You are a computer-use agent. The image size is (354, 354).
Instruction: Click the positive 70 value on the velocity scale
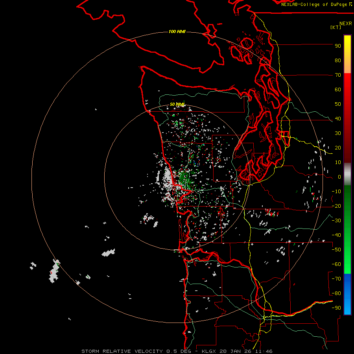[338, 75]
